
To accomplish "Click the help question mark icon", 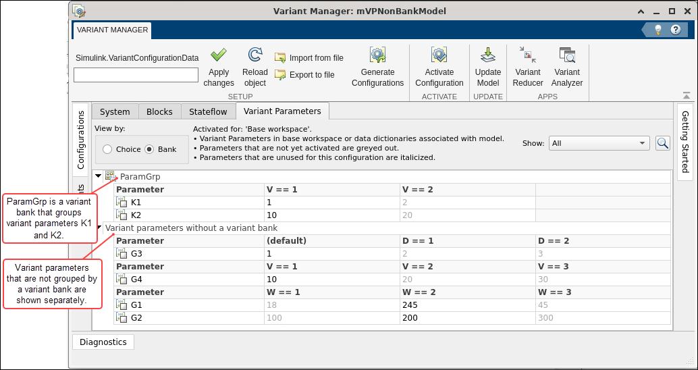I will (676, 30).
